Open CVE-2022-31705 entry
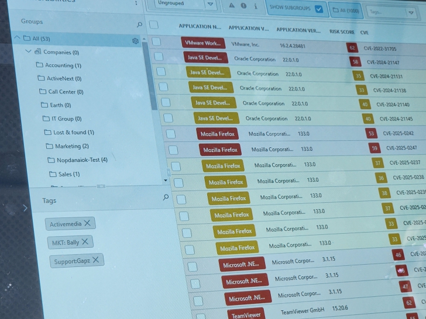 [380, 49]
